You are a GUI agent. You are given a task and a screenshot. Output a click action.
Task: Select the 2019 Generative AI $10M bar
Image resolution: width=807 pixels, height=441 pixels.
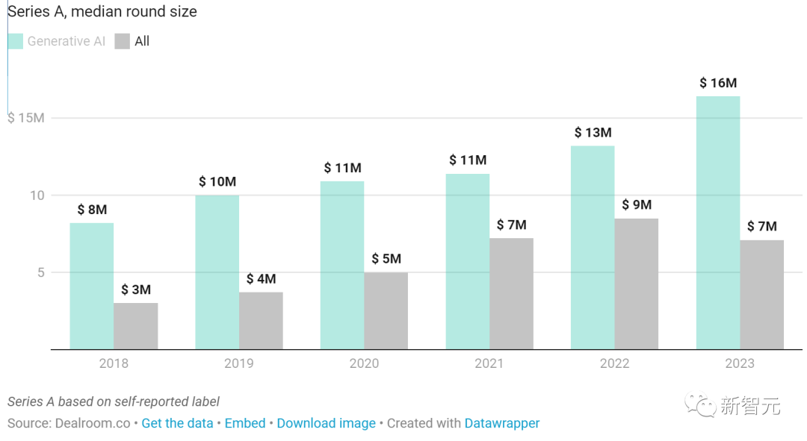(x=217, y=272)
